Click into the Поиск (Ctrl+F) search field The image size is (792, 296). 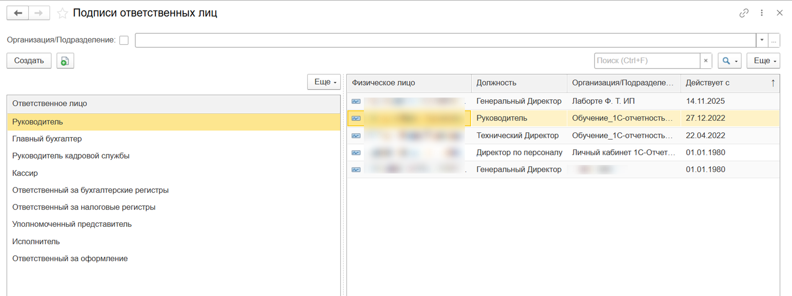tap(647, 61)
